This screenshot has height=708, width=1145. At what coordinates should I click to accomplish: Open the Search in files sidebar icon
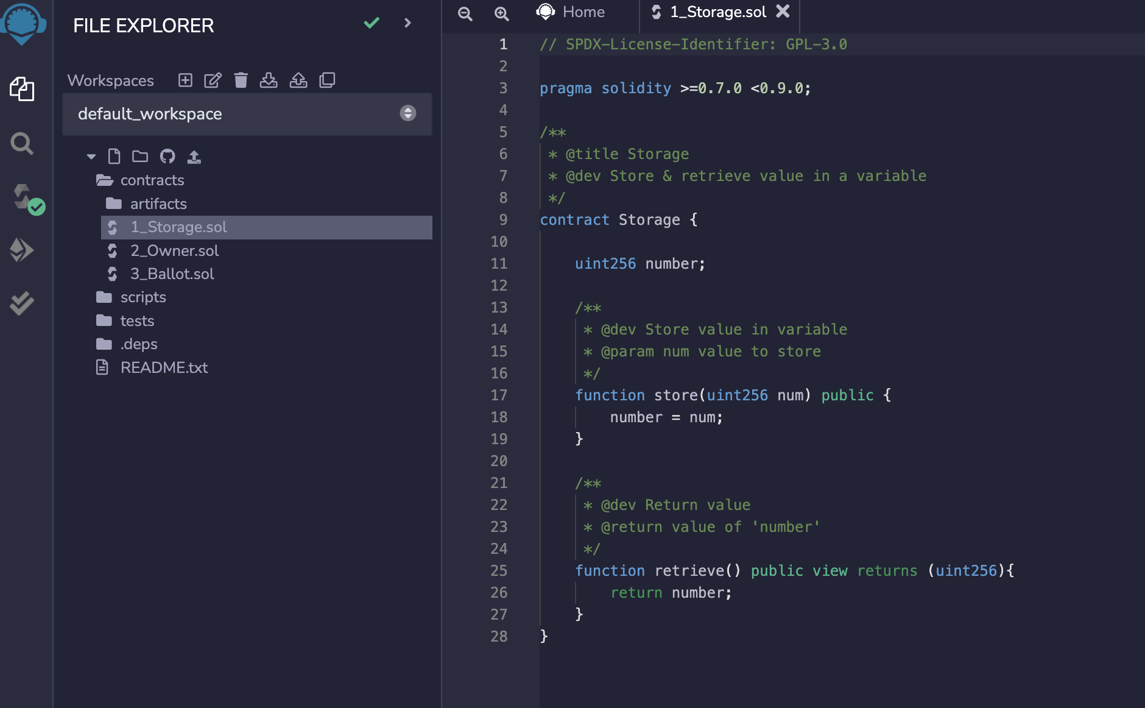click(22, 143)
